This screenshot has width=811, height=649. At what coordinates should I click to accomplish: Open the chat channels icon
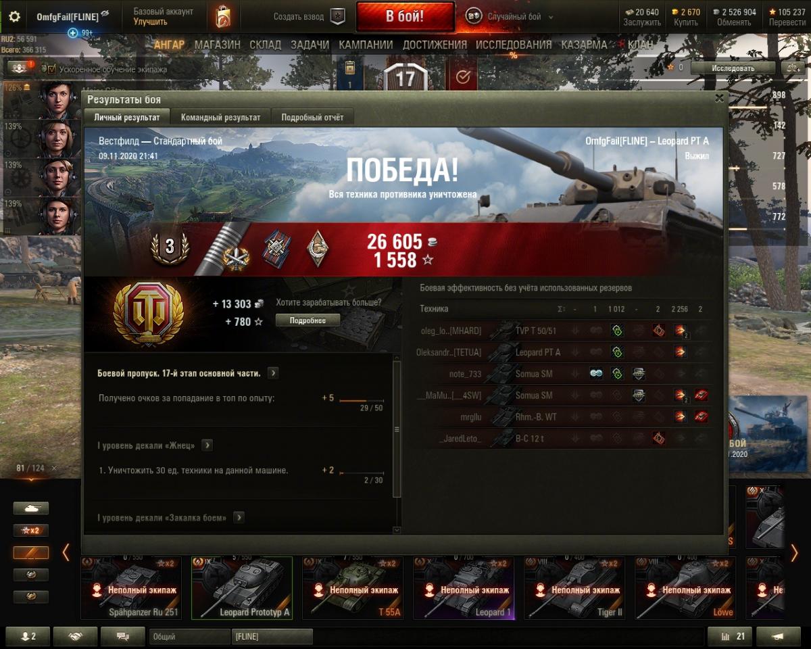pos(123,636)
